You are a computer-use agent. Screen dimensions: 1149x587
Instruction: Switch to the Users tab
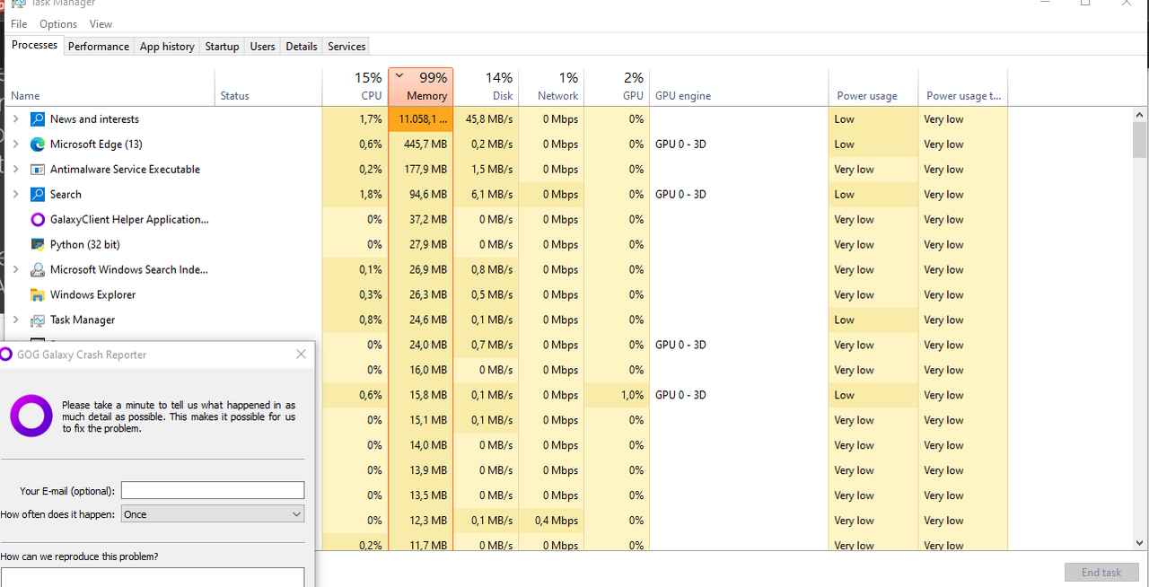click(x=262, y=47)
